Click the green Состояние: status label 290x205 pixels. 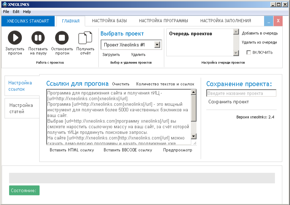click(x=24, y=190)
